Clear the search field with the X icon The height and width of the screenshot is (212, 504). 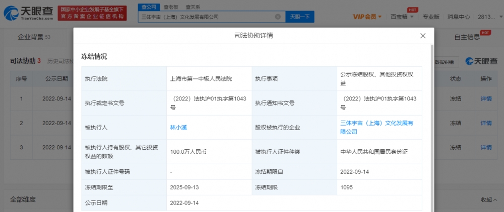pos(278,17)
